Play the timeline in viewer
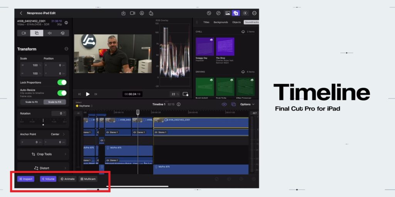The height and width of the screenshot is (197, 395). [x=88, y=94]
